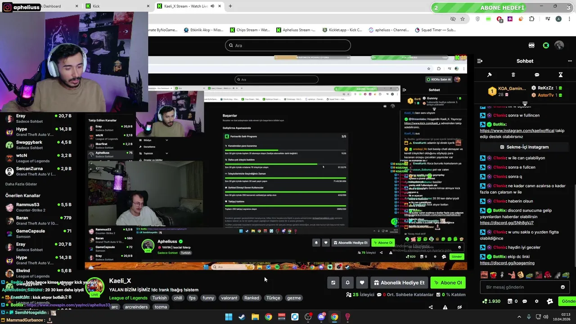Click the chat panel scrollbar

574,225
